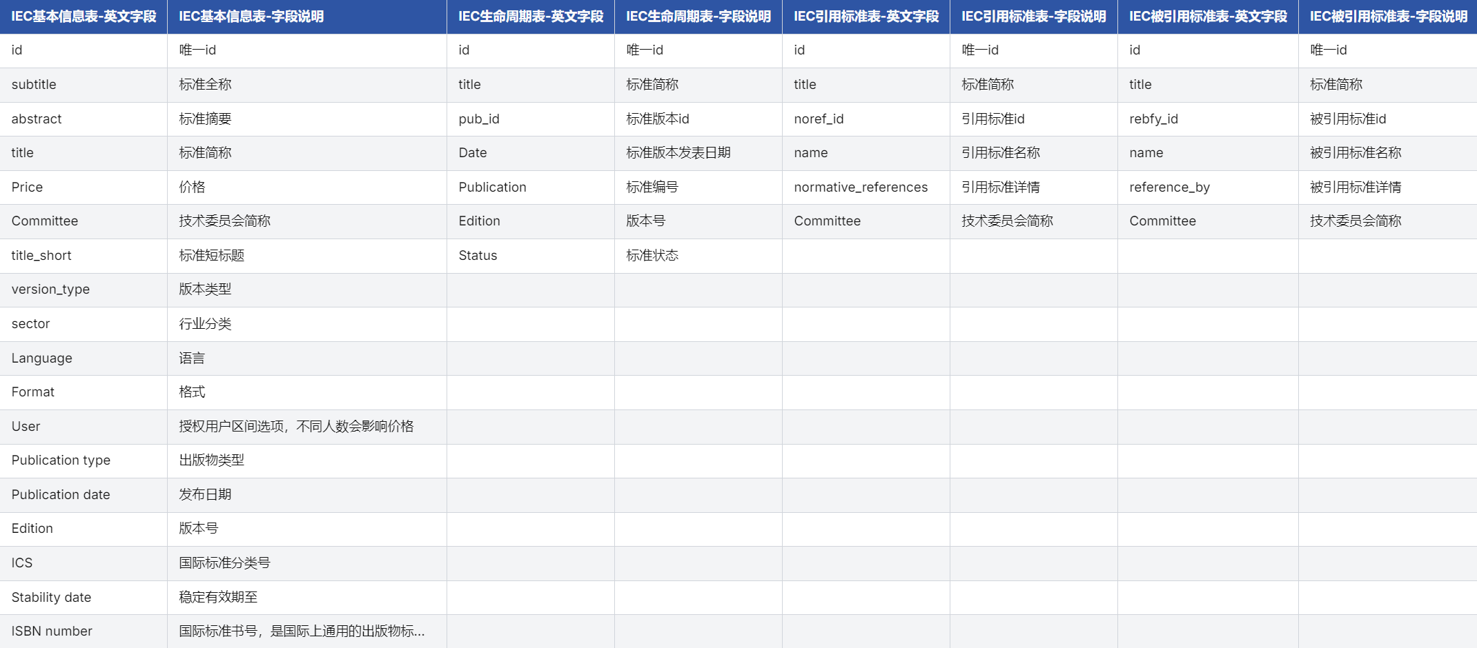
Task: Select 'Edition' in the IEC基本信息表 column
Action: (84, 529)
